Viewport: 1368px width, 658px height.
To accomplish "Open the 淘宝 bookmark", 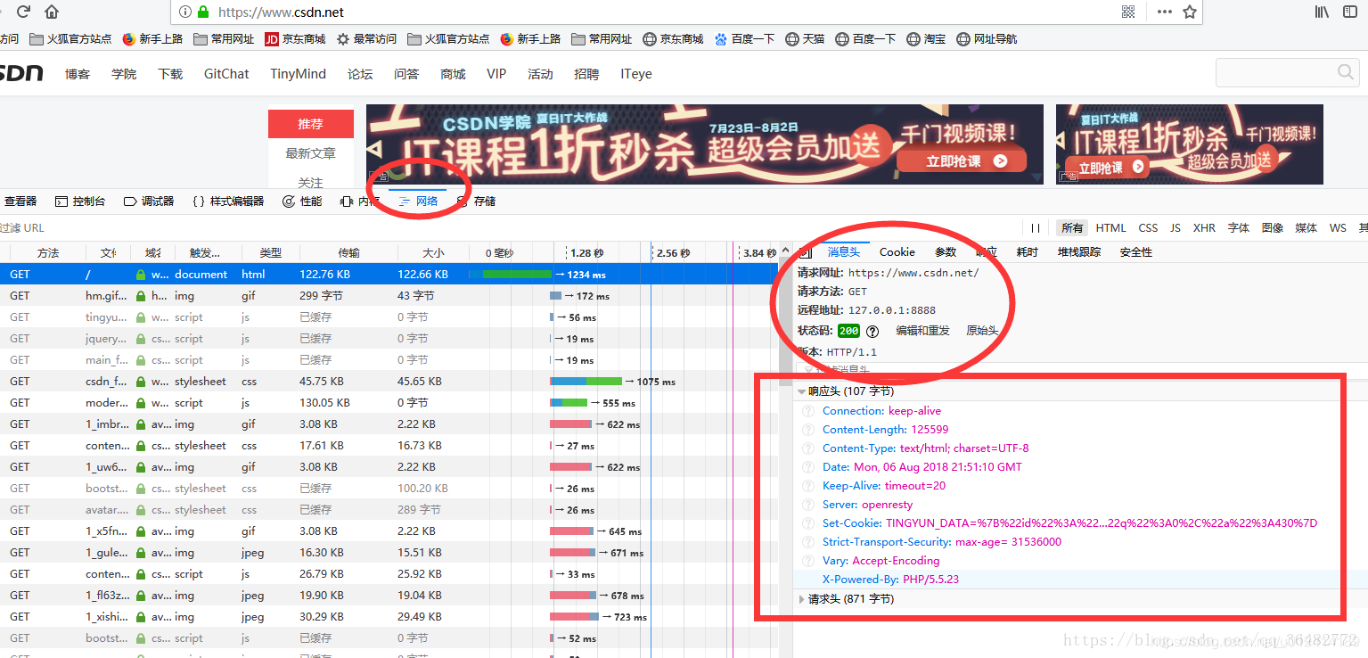I will pos(926,39).
